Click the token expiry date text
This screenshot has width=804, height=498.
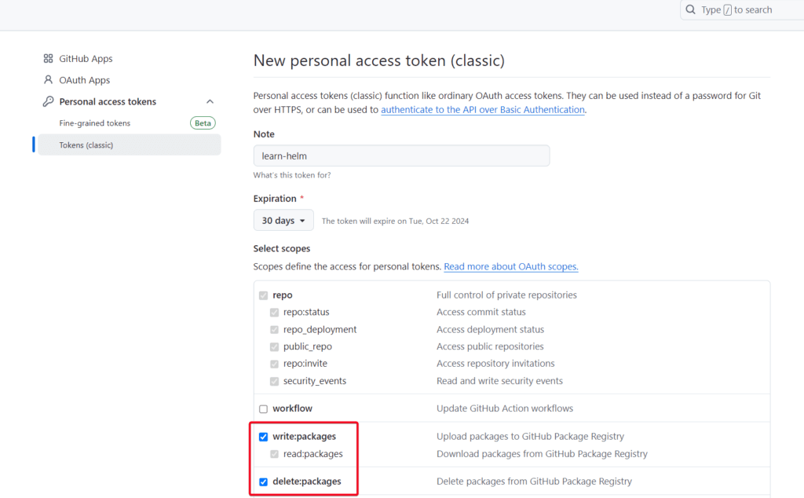pyautogui.click(x=396, y=221)
